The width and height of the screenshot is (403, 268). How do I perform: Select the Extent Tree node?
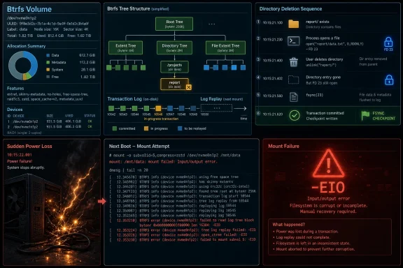click(x=126, y=47)
